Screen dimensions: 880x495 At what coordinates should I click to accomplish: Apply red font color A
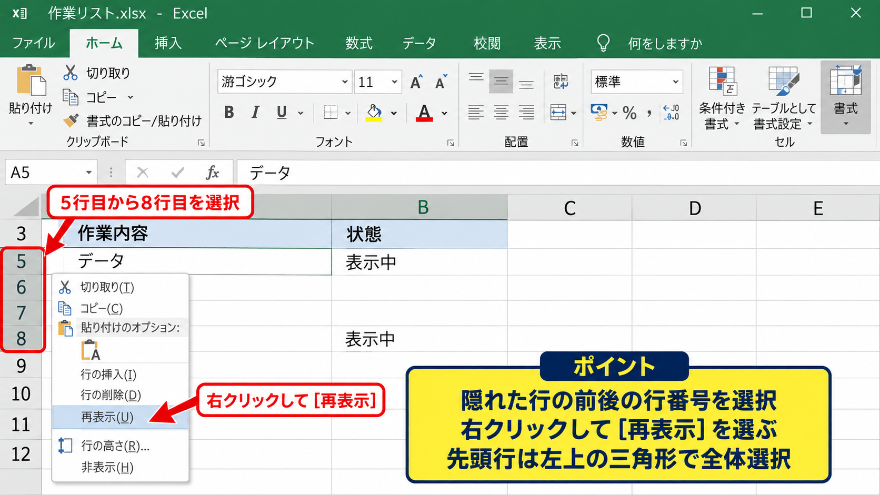coord(424,113)
